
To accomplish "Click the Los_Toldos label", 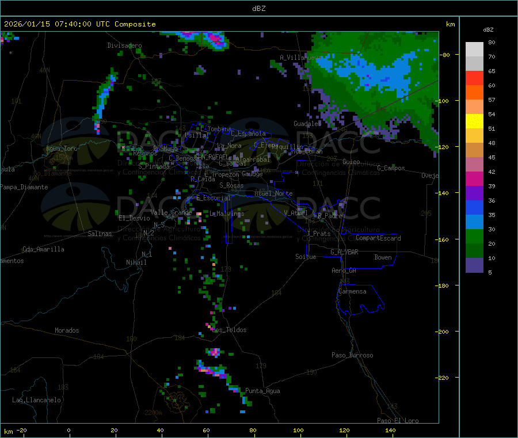I will tap(229, 330).
